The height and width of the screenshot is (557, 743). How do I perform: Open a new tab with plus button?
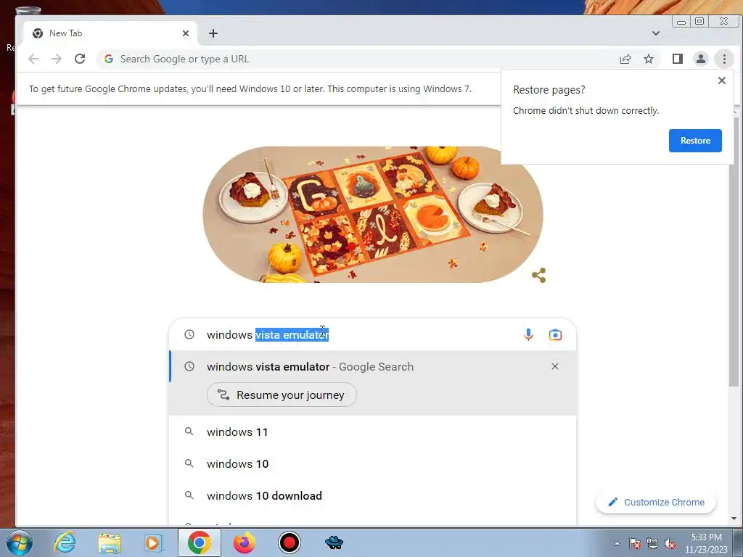tap(213, 33)
